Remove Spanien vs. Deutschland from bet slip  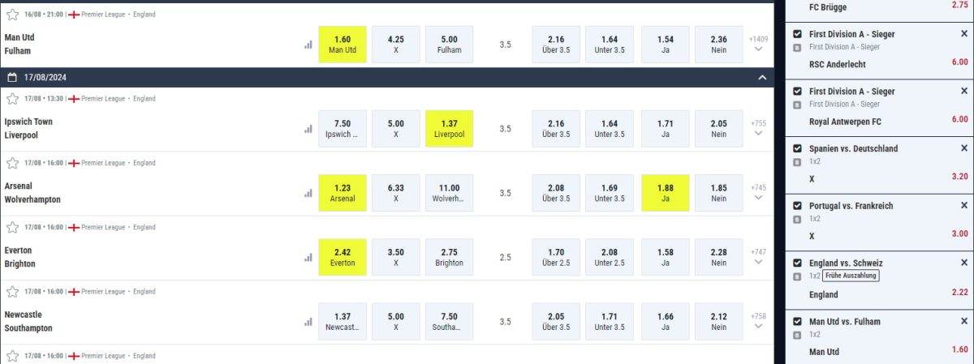[x=963, y=148]
